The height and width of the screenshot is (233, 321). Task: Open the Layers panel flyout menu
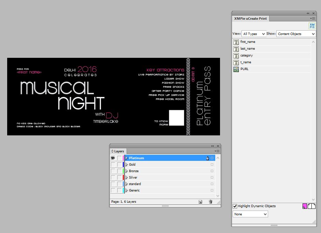point(217,151)
